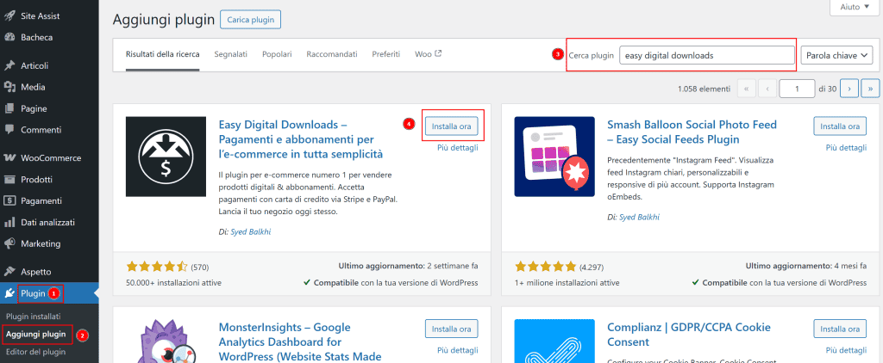Open the Parola chiave search type dropdown
The width and height of the screenshot is (883, 363).
pos(836,56)
